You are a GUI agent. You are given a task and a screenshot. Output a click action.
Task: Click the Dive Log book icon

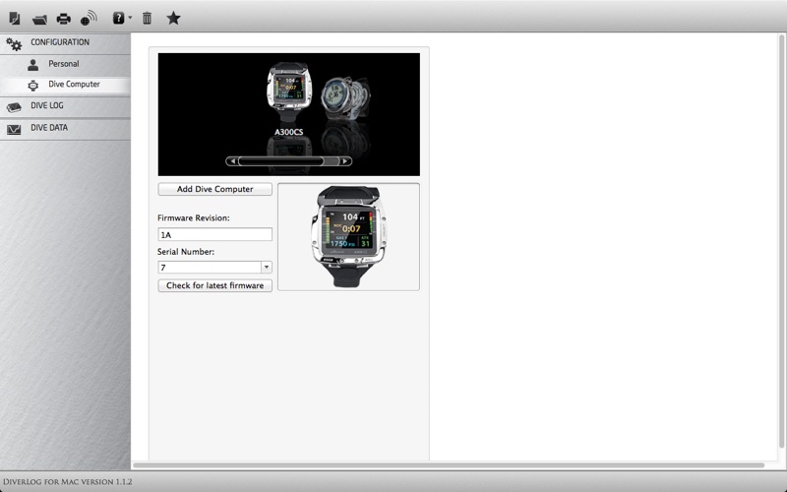[14, 107]
